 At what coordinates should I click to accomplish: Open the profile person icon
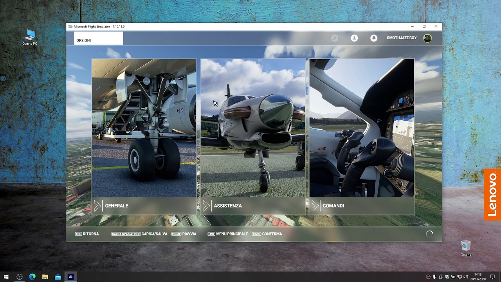[x=354, y=38]
